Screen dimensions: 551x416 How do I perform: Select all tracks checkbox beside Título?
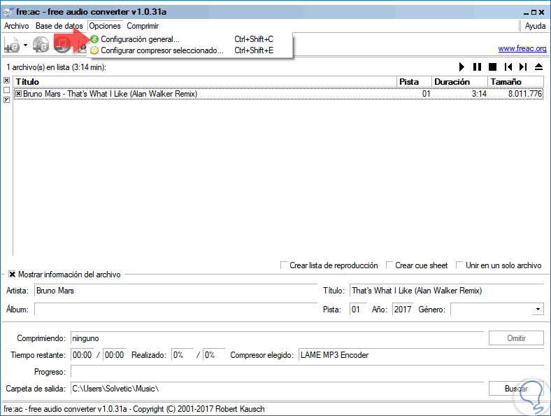pyautogui.click(x=6, y=81)
